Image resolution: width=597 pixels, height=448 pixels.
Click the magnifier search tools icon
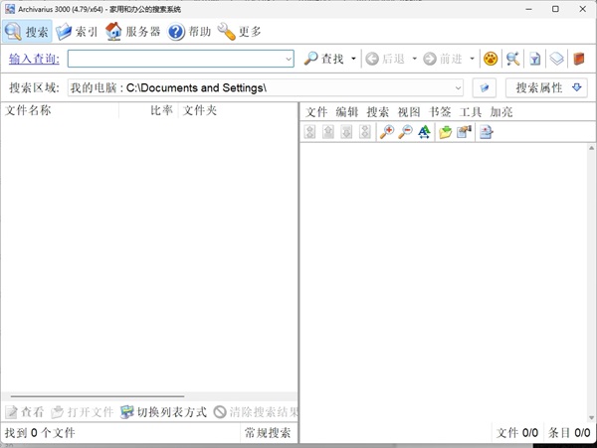(x=512, y=59)
